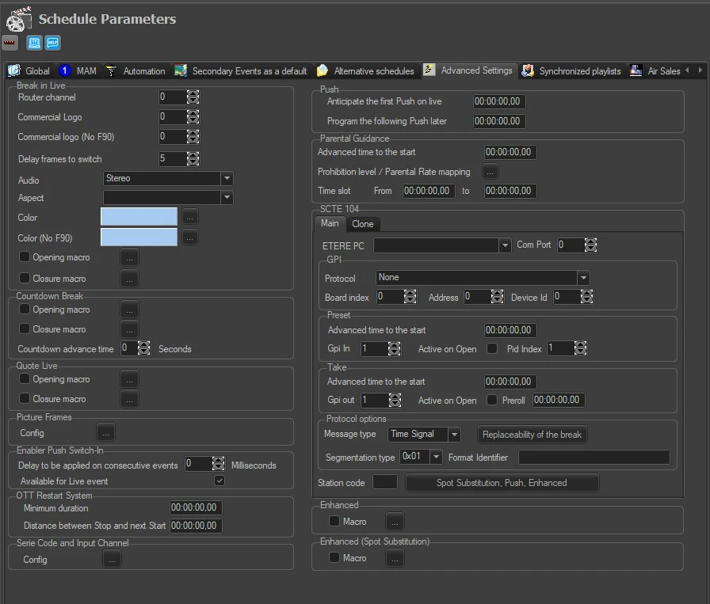Uncheck Available for Live event checkbox
Image resolution: width=710 pixels, height=604 pixels.
[219, 481]
